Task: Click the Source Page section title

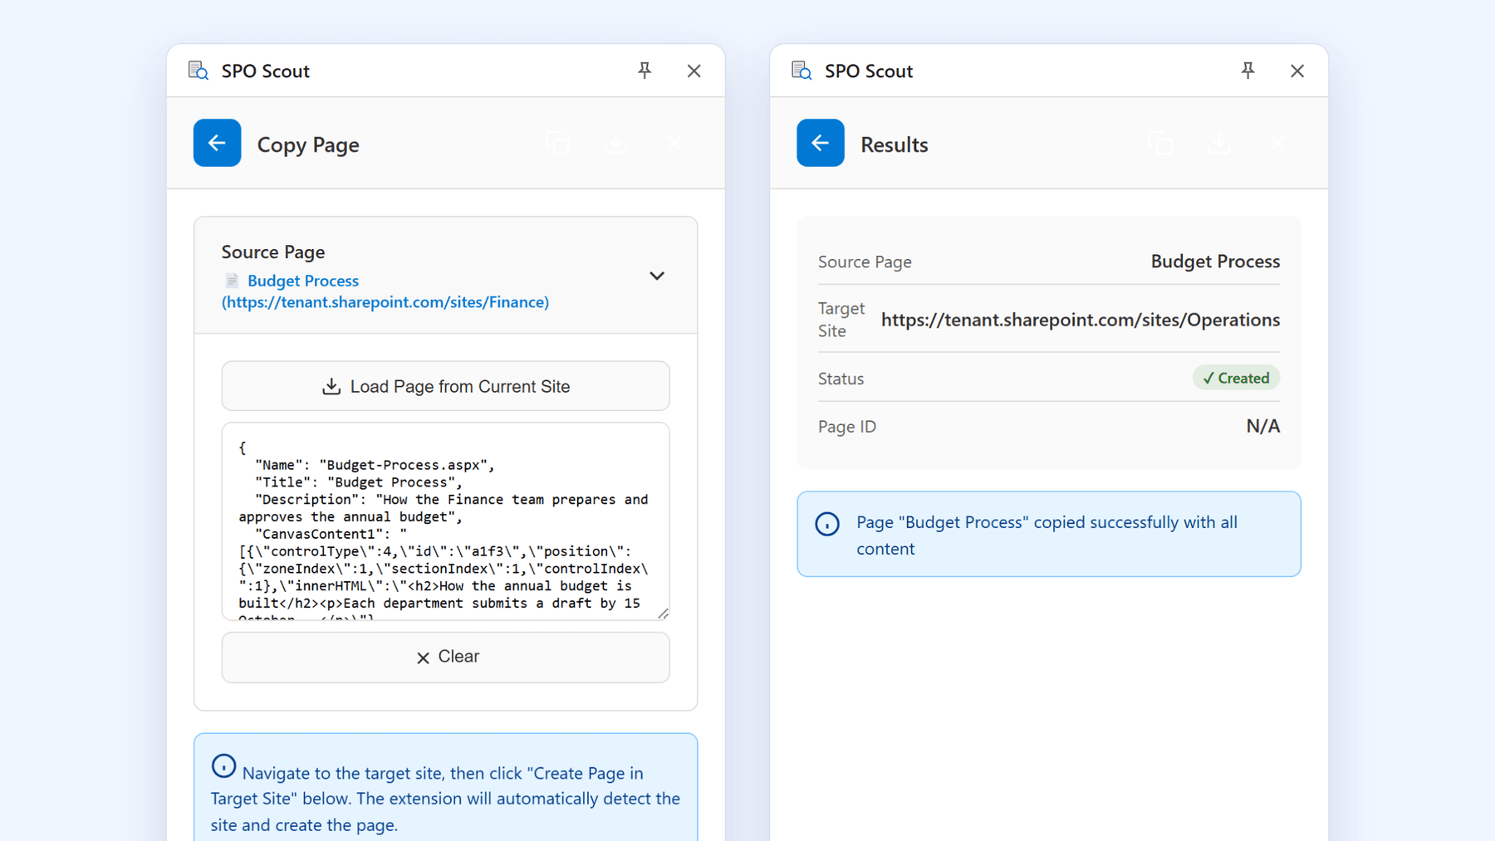Action: tap(273, 252)
